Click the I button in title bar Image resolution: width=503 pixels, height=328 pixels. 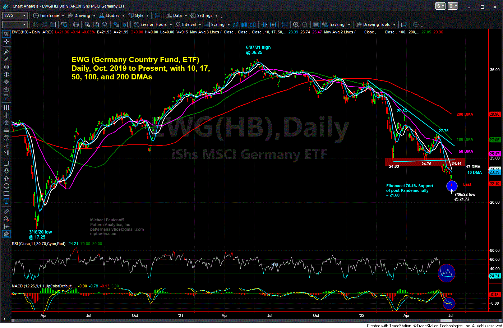point(453,6)
